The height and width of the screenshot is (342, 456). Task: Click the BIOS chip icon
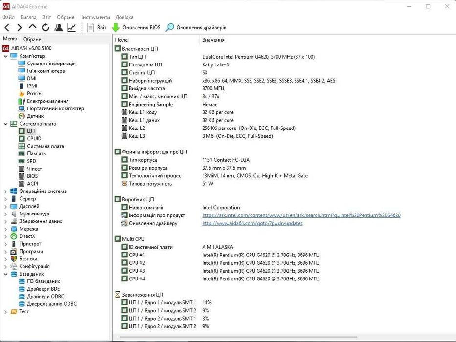coord(22,176)
